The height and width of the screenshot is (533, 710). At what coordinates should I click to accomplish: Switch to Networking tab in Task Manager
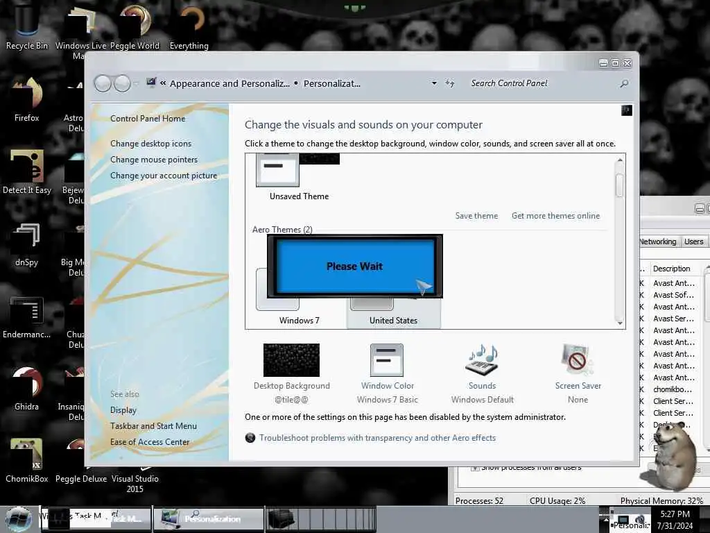tap(657, 242)
